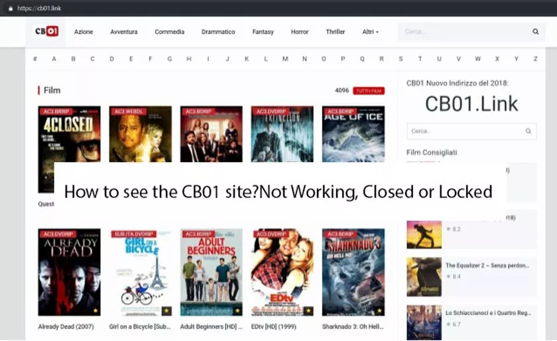Click the EDtv [HD] (1999) title link
Image resolution: width=557 pixels, height=341 pixels.
coord(273,326)
